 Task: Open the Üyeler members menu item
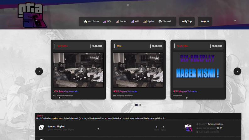pyautogui.click(x=149, y=21)
